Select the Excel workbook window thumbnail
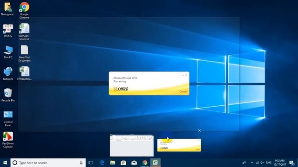Viewport: 298px width, 167px height. [x=132, y=145]
